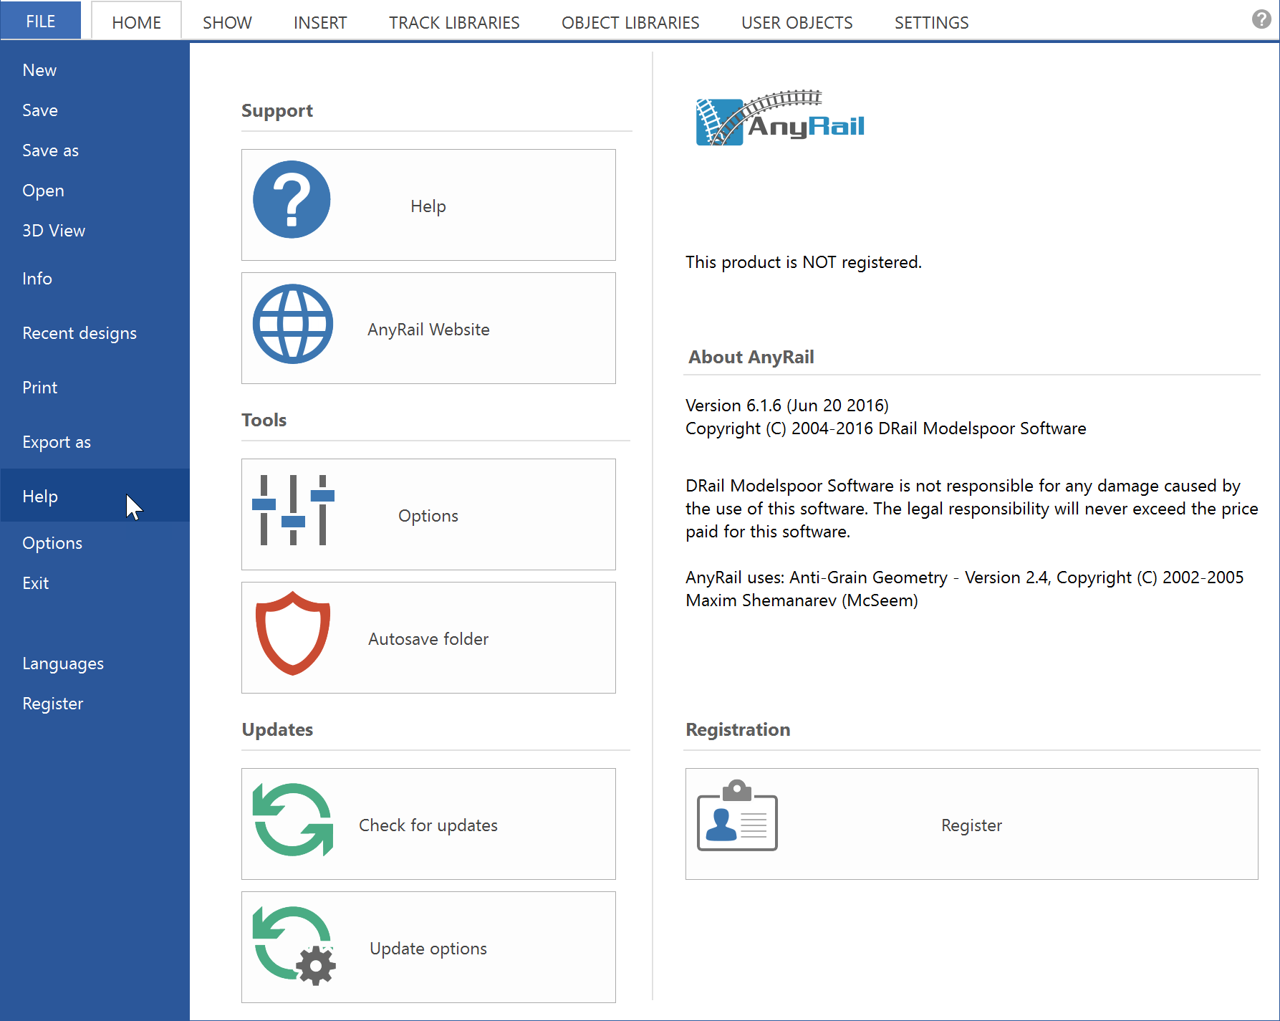
Task: Click the 'paid for this software.' line
Action: 768,532
